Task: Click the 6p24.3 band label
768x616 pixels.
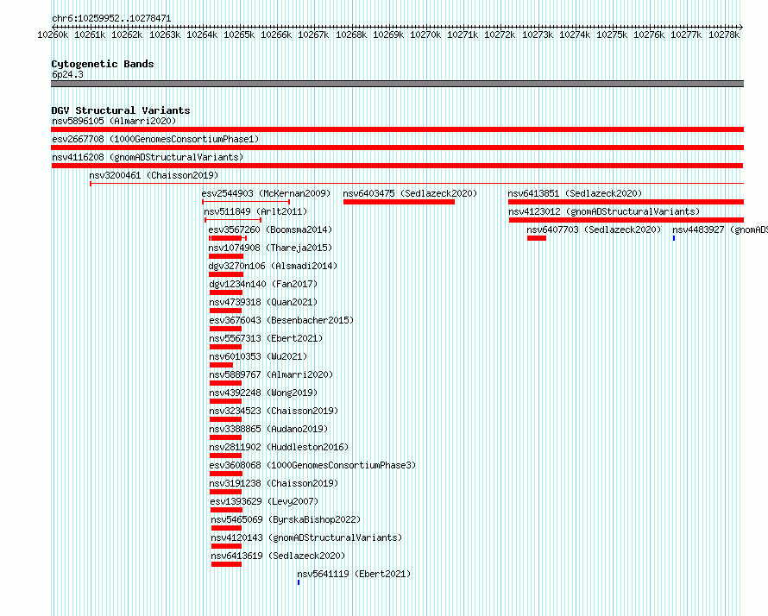Action: (67, 74)
